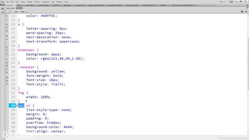Select style.css in related files bar
Screen dimensions: 249x140
click(x=19, y=8)
